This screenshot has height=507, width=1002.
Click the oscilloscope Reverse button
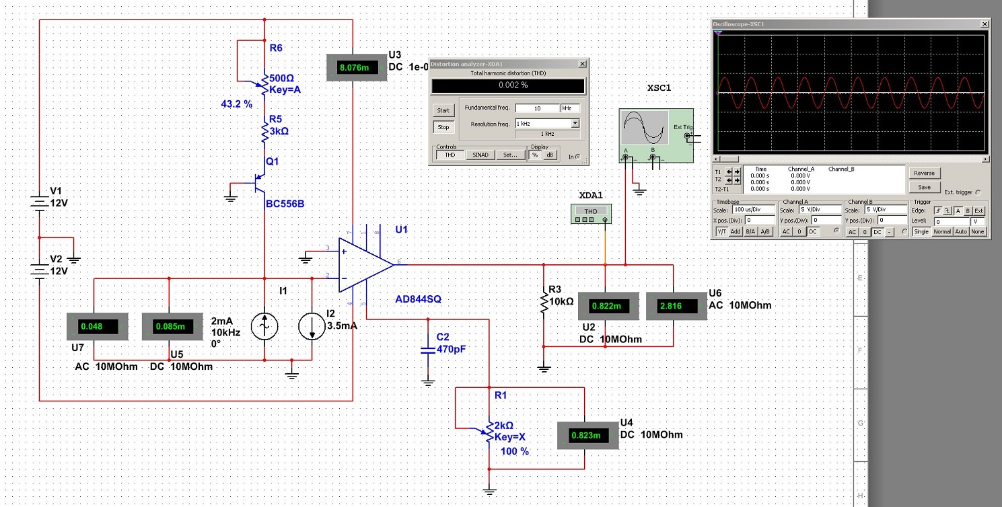click(x=925, y=173)
